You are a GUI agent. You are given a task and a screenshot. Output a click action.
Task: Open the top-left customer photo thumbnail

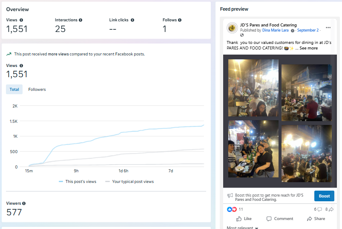[253, 88]
